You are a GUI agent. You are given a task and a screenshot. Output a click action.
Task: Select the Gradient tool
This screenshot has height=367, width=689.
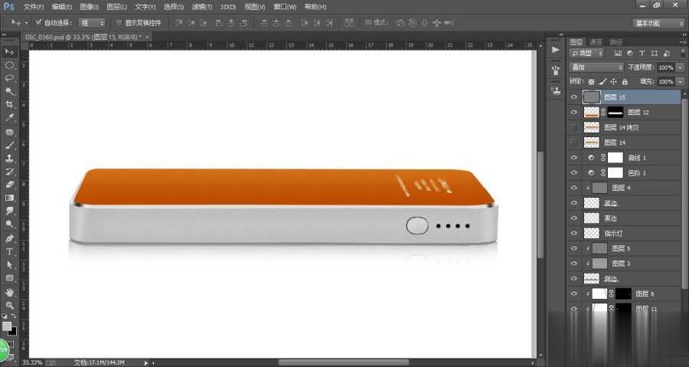(x=9, y=198)
